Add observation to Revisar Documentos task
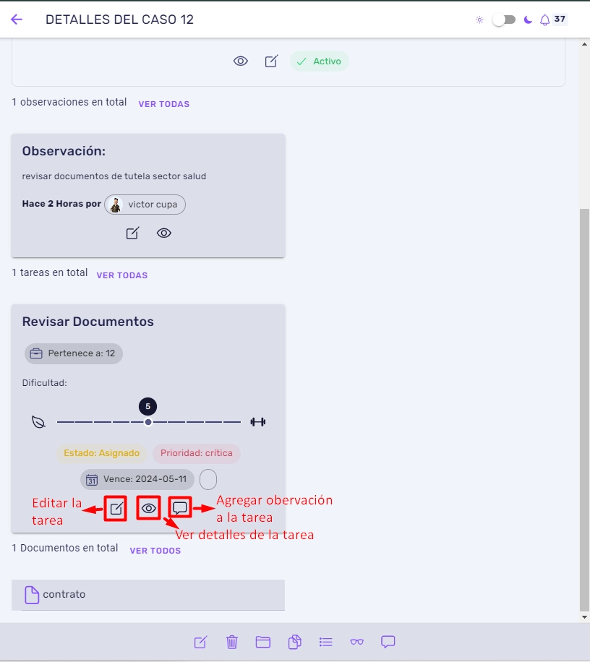590x662 pixels. click(180, 507)
